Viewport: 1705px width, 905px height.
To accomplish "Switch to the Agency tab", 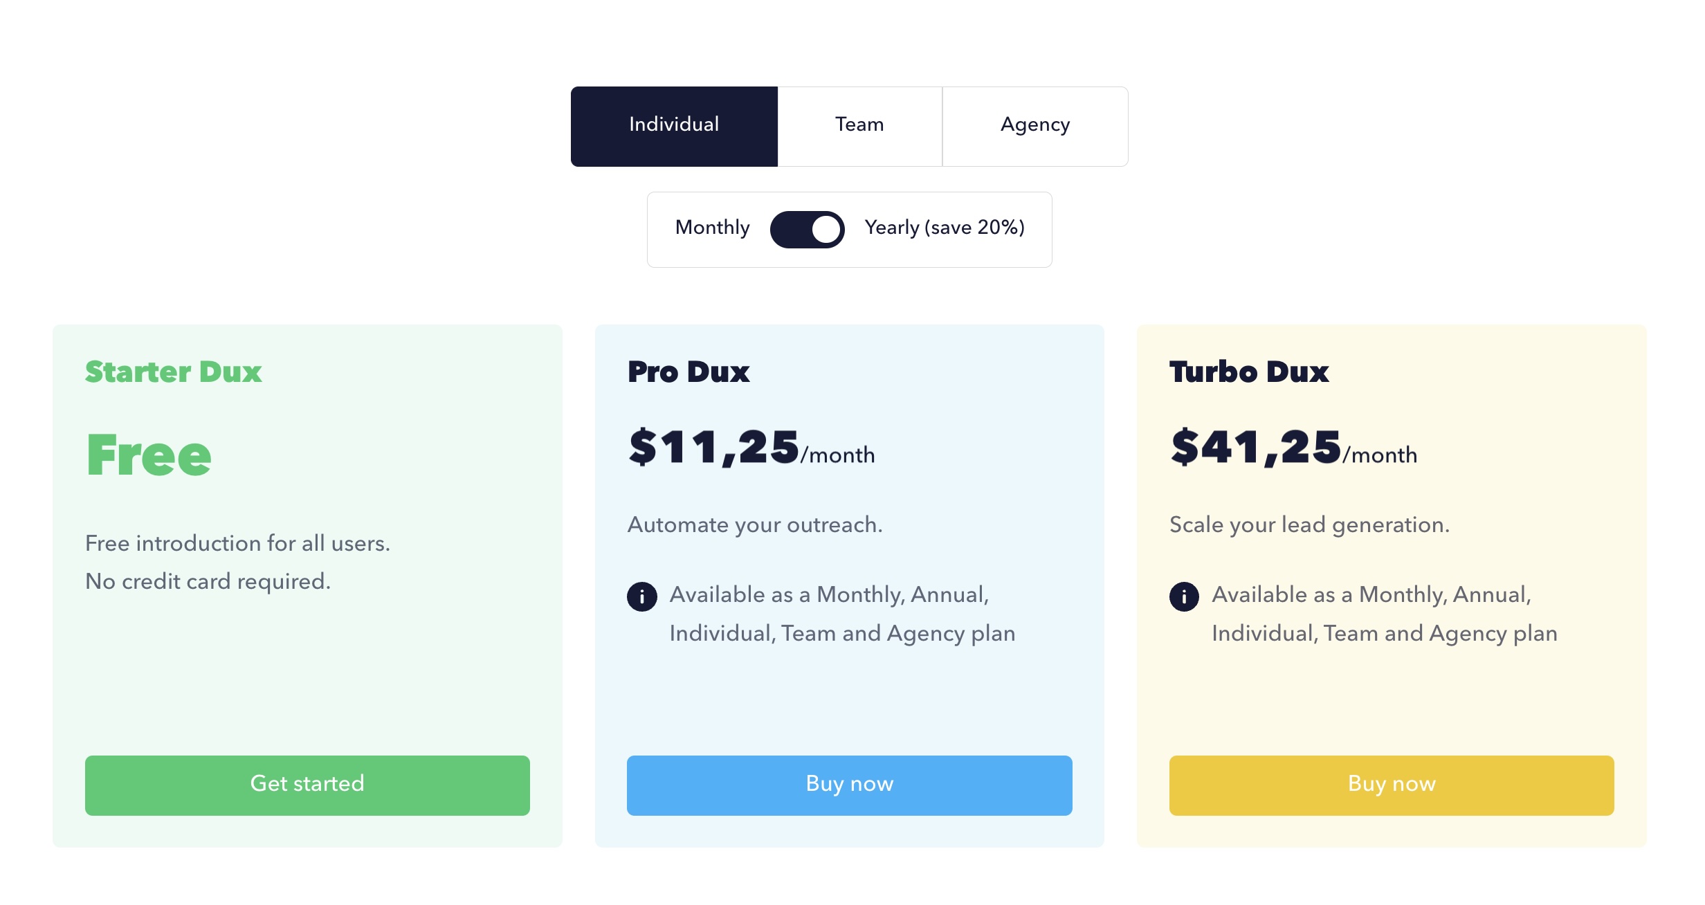I will 1035,126.
